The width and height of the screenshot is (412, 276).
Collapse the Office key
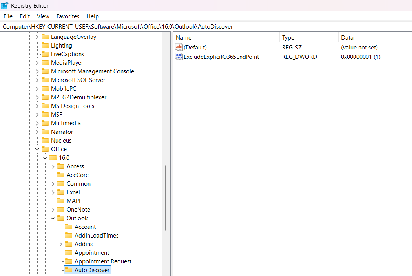coord(37,149)
